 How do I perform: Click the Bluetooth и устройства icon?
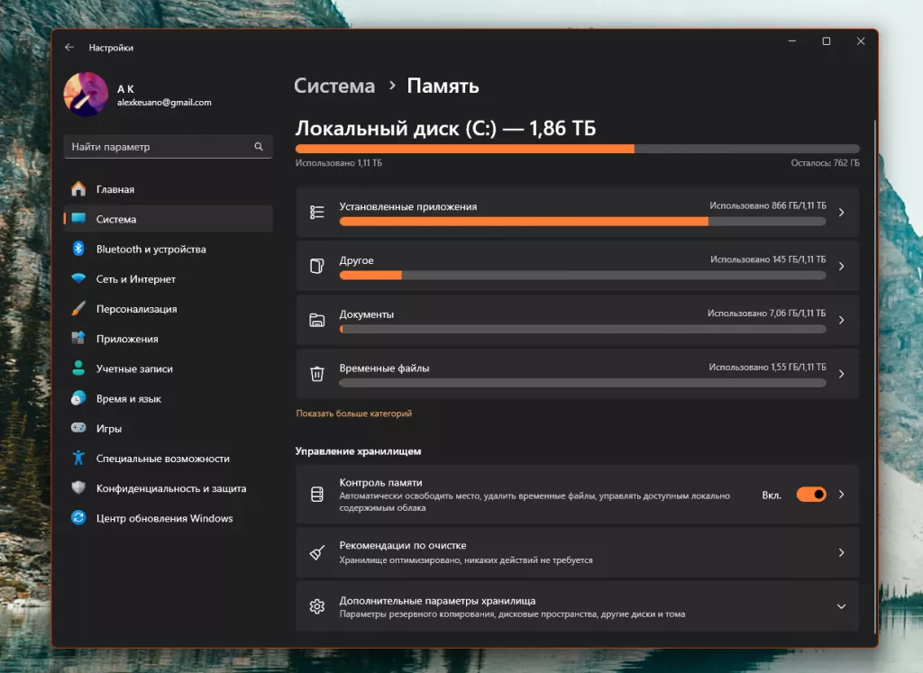(78, 250)
